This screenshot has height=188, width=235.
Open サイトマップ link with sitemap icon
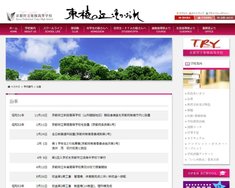tap(197, 13)
